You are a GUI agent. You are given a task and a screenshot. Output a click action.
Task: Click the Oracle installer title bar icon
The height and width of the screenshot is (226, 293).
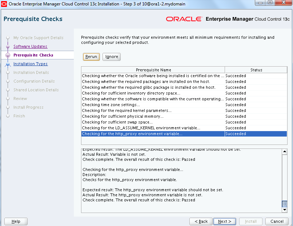click(4, 4)
